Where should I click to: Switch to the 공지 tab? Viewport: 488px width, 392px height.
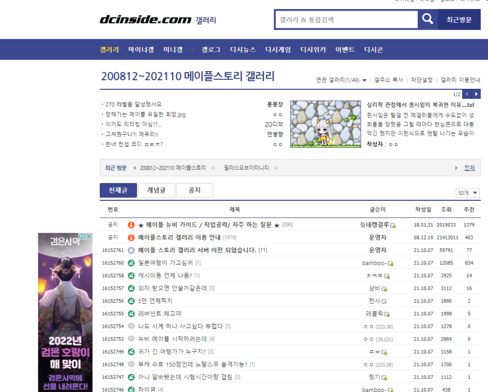pos(194,190)
